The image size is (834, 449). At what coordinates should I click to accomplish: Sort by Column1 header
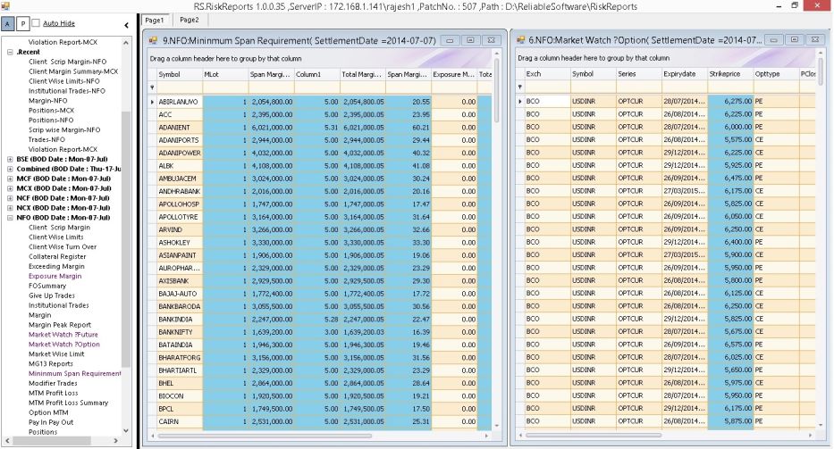pos(316,74)
